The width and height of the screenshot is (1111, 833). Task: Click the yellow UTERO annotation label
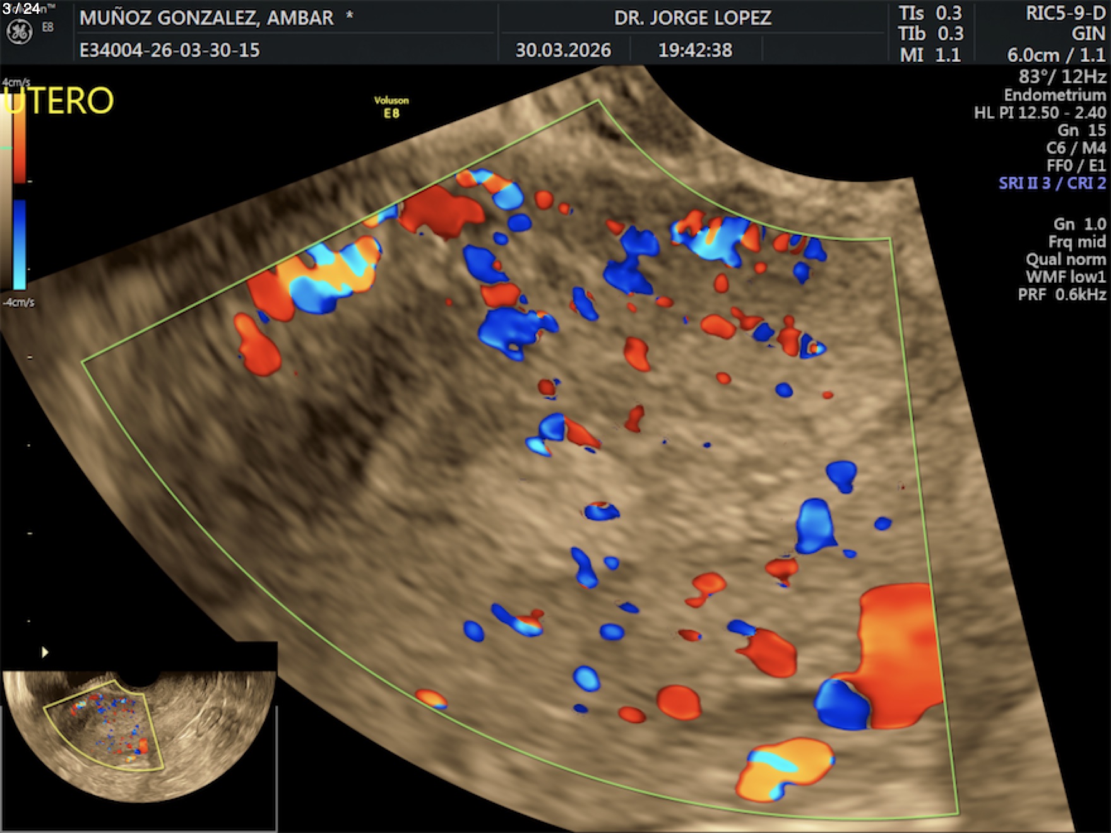click(59, 101)
